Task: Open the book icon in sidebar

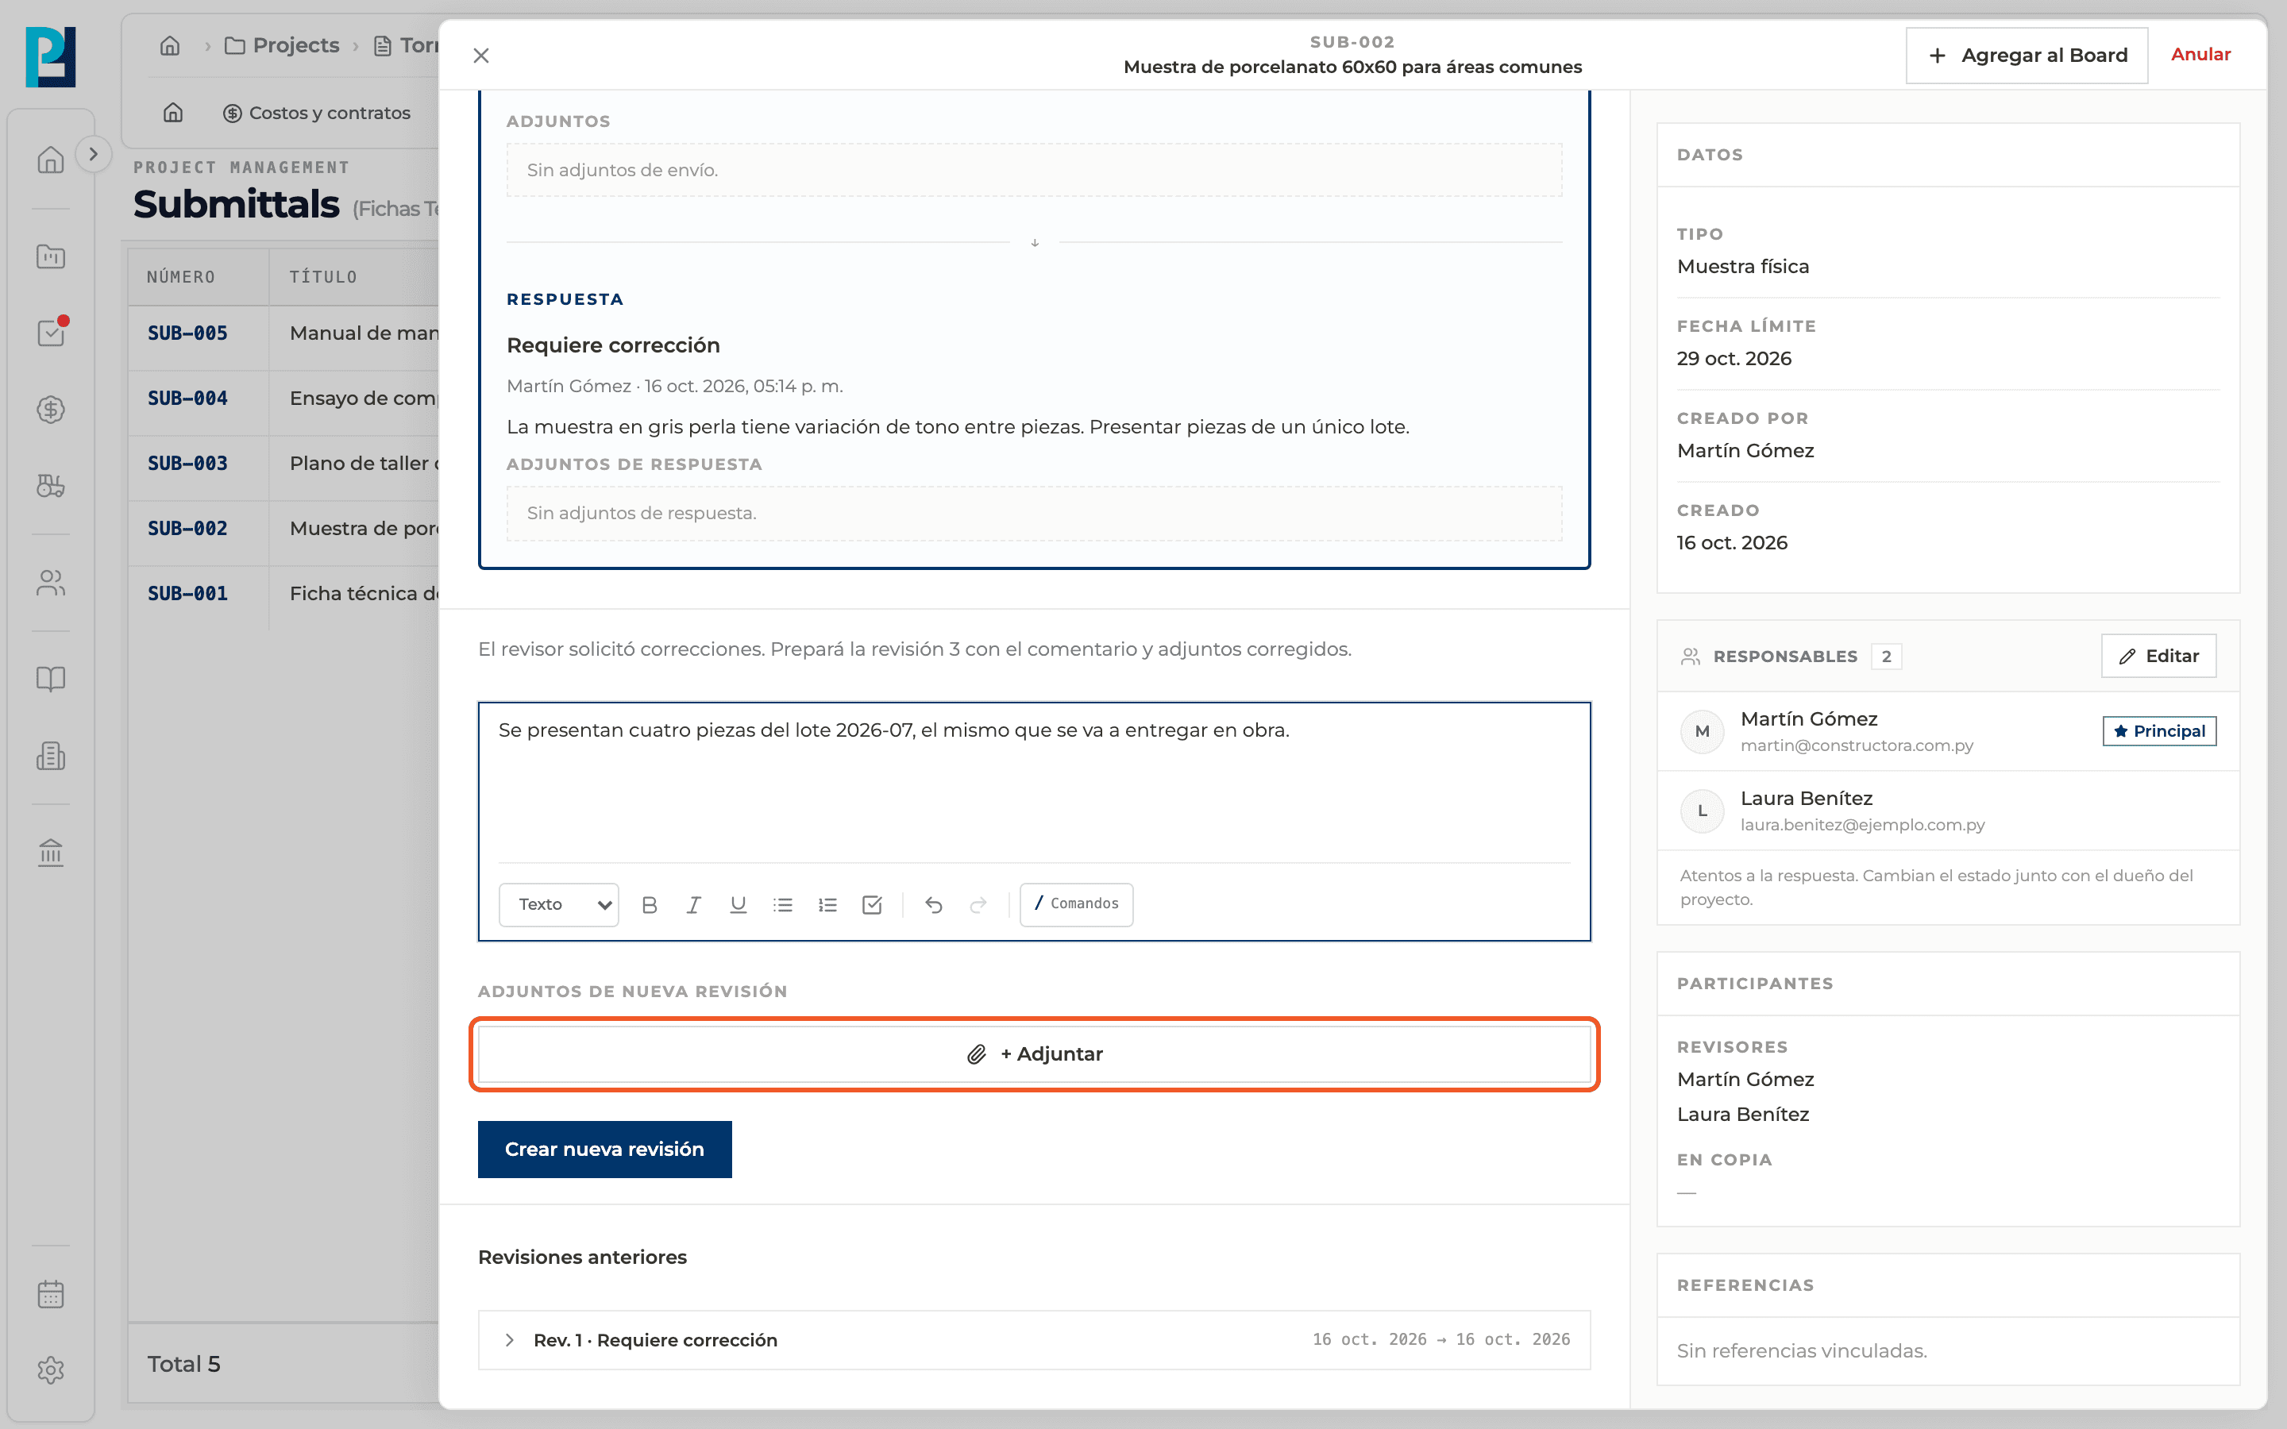Action: pos(51,679)
